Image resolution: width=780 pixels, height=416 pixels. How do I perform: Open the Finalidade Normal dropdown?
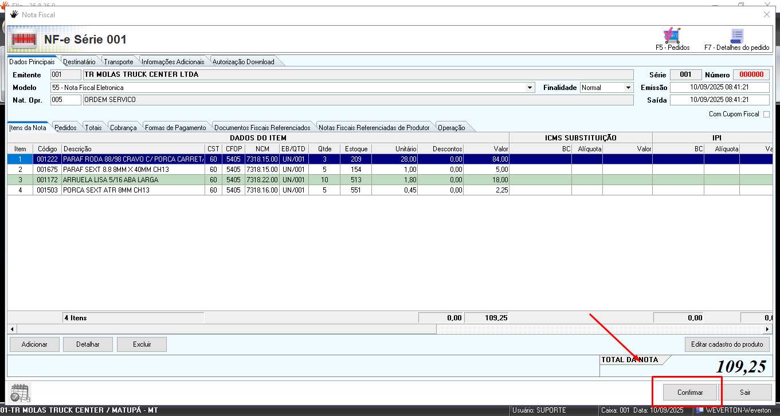pos(628,88)
